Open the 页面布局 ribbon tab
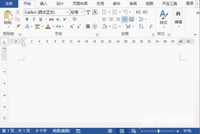The height and width of the screenshot is (134, 200). click(x=80, y=4)
